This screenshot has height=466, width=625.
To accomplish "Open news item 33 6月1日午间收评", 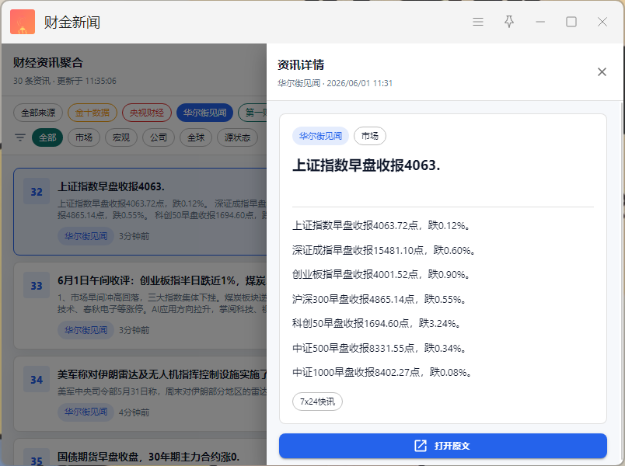I will tap(140, 305).
